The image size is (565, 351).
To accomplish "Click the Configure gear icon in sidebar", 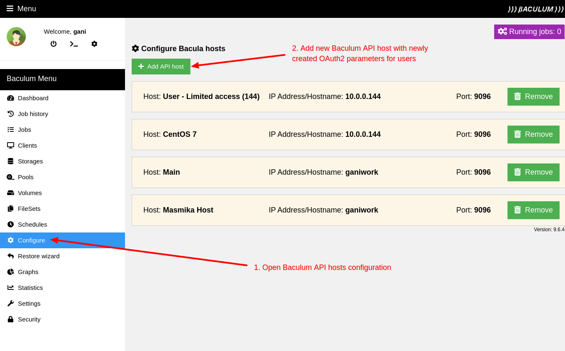I will click(x=10, y=240).
